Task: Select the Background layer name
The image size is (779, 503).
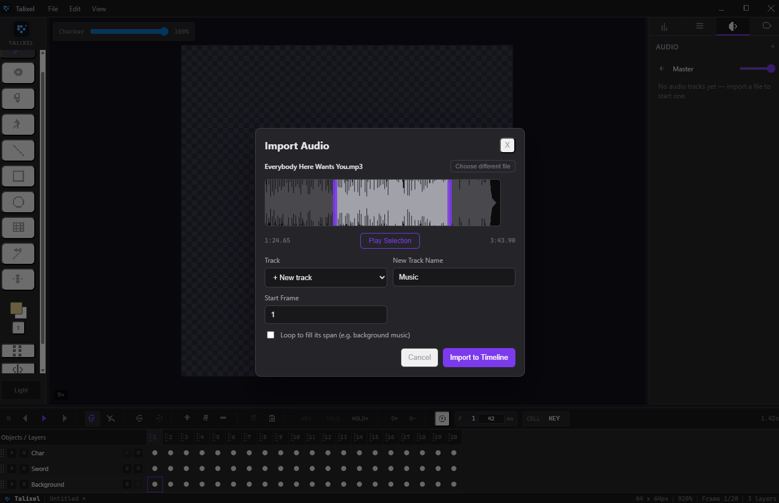Action: 48,484
